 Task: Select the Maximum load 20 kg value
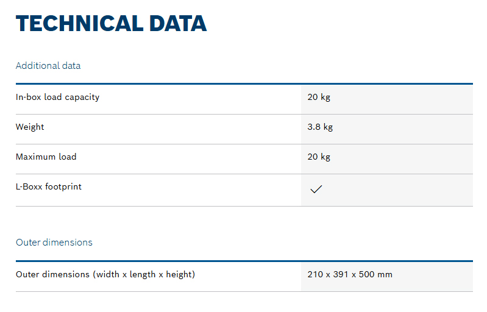pos(319,157)
